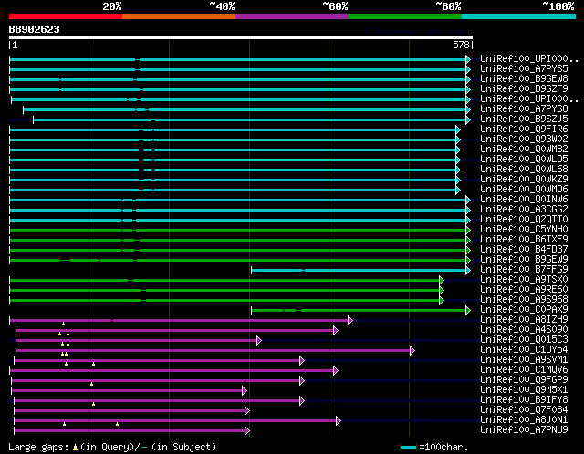Select hit UniRef100_Q9FGP9
This screenshot has width=584, height=454.
tap(524, 380)
